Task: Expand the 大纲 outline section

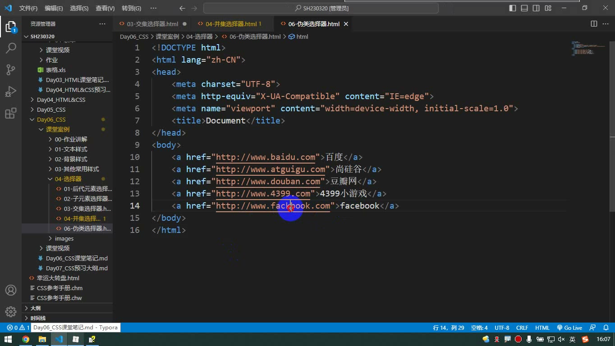Action: (67, 308)
